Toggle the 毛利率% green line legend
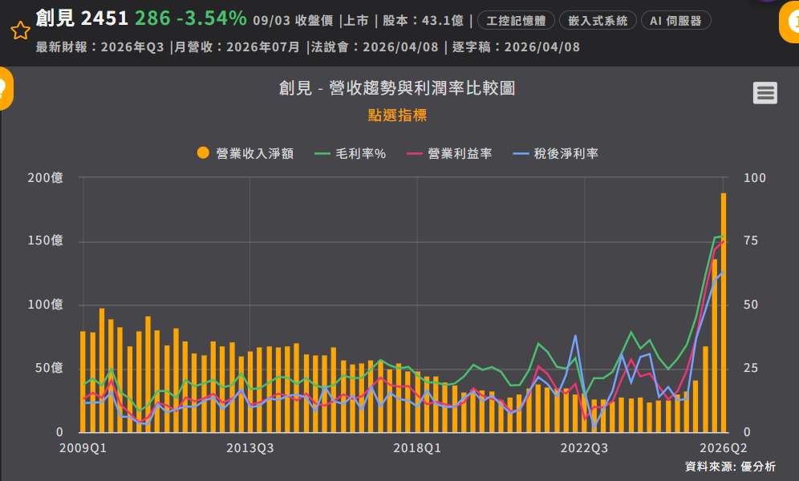This screenshot has height=481, width=799. tap(350, 153)
